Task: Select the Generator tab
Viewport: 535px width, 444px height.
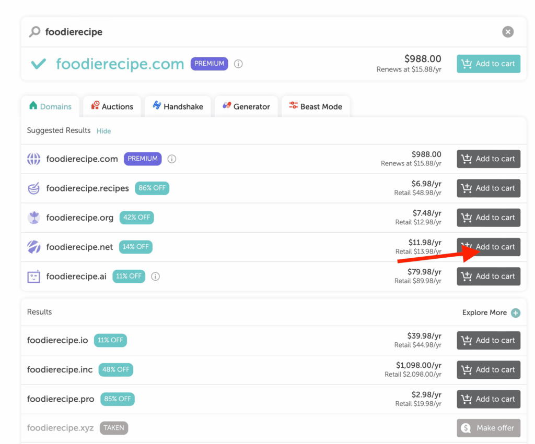Action: tap(246, 106)
